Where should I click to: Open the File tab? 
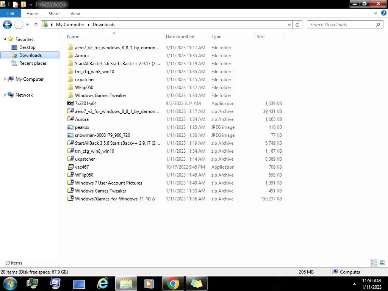pos(11,13)
